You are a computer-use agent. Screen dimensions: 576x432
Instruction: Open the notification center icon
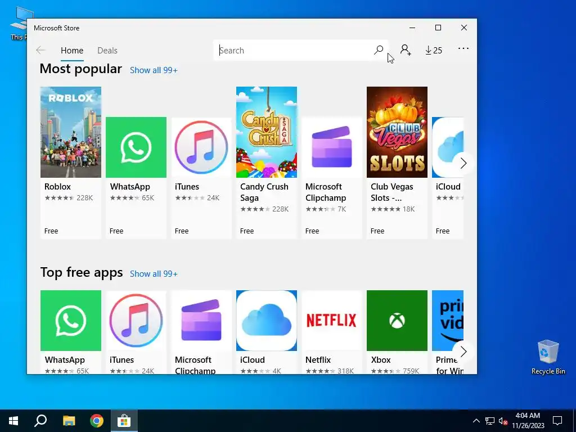click(557, 421)
